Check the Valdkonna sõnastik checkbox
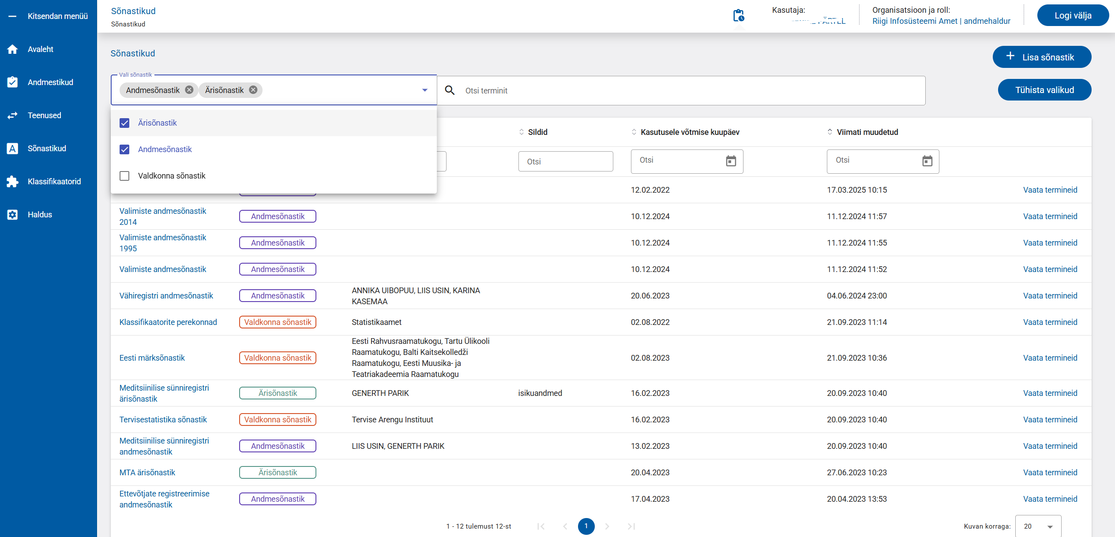Image resolution: width=1115 pixels, height=537 pixels. [x=124, y=176]
